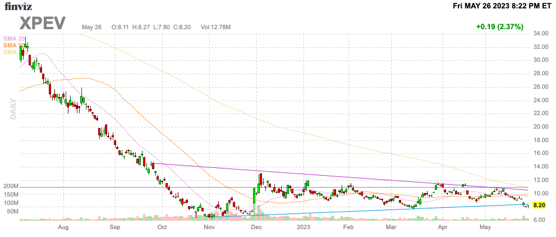Click the Oct month label
Image resolution: width=556 pixels, height=237 pixels.
tap(162, 227)
